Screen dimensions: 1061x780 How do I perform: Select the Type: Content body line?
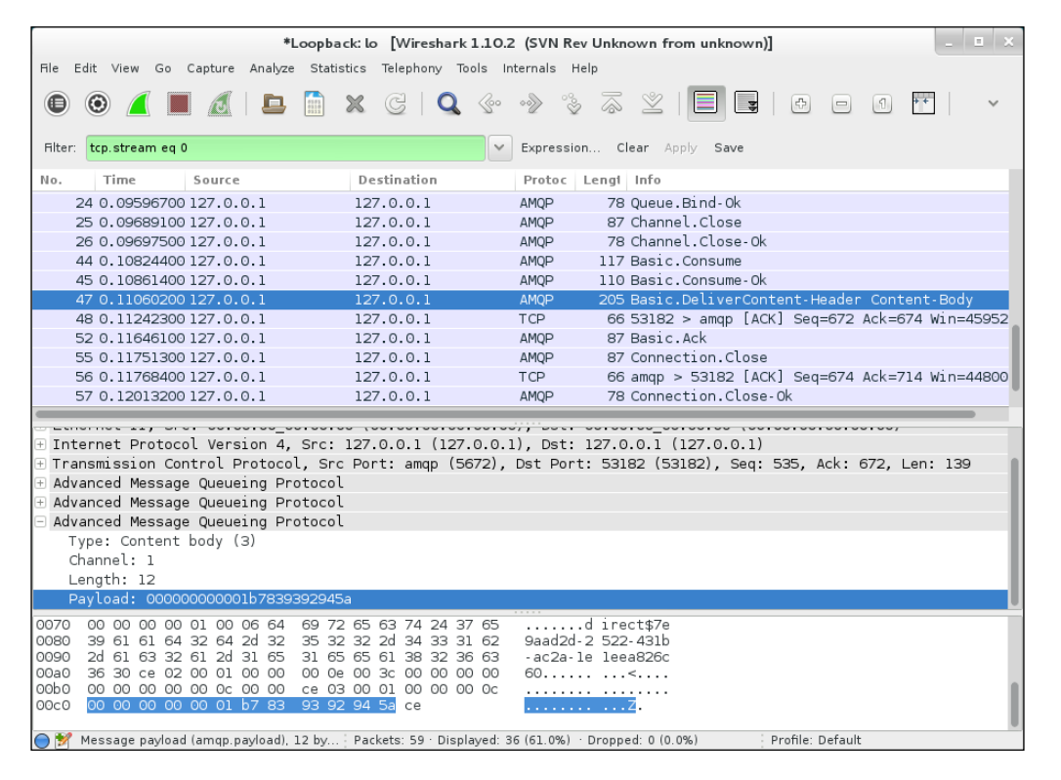tap(521, 541)
